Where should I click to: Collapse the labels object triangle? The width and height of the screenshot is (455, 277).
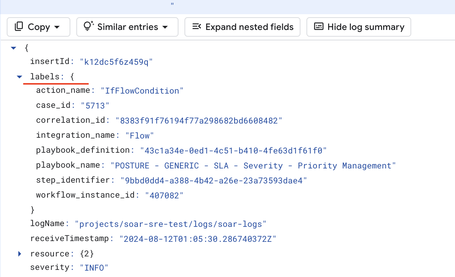click(x=19, y=76)
